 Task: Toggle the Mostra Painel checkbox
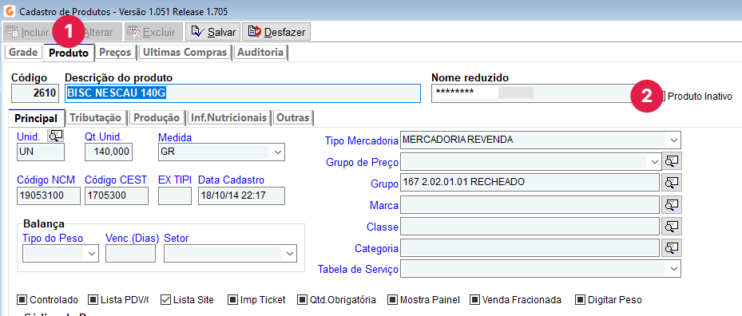[x=392, y=300]
